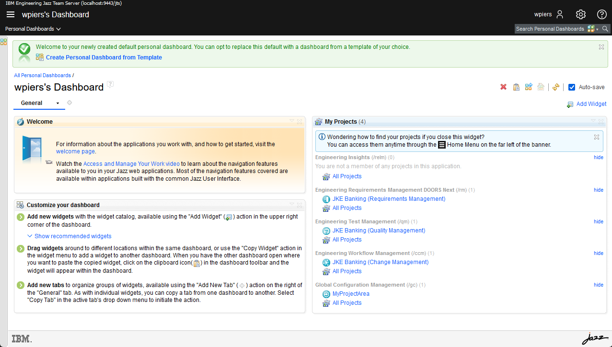The width and height of the screenshot is (612, 347).
Task: Open the Welcome widget menu triangle
Action: [x=291, y=121]
